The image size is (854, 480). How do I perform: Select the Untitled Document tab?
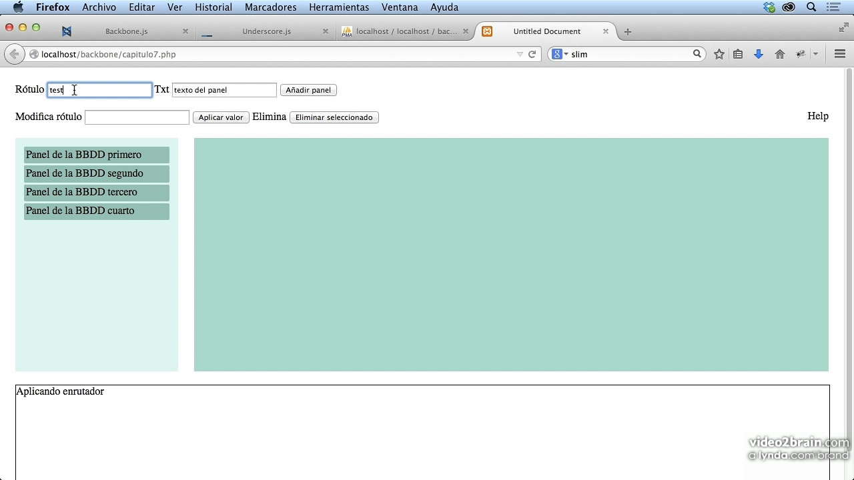point(546,31)
